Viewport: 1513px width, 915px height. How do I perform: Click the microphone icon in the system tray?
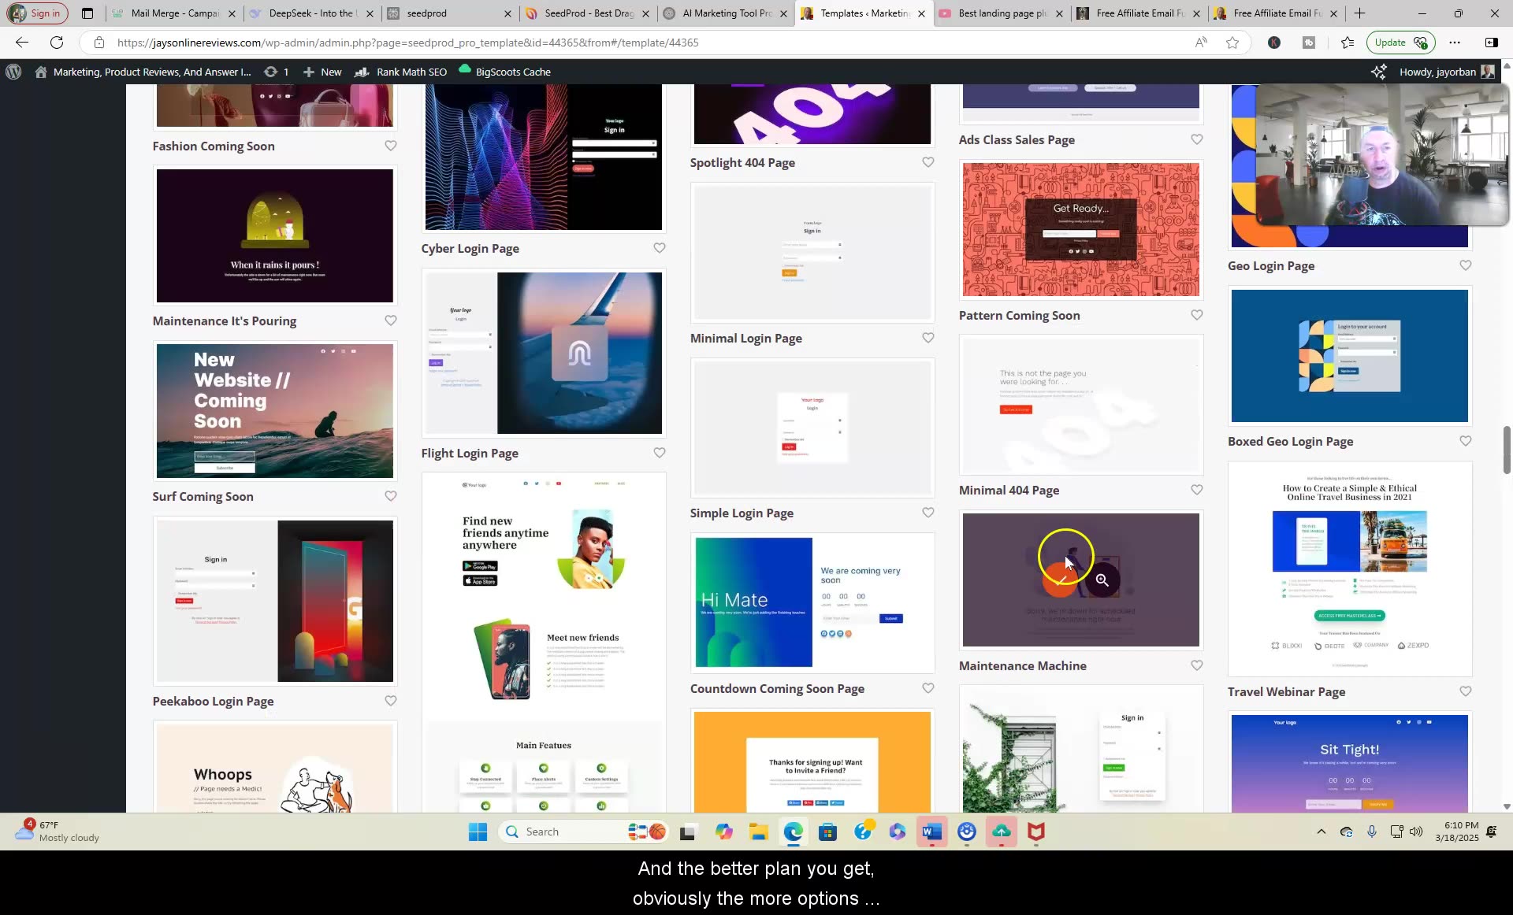(x=1373, y=832)
